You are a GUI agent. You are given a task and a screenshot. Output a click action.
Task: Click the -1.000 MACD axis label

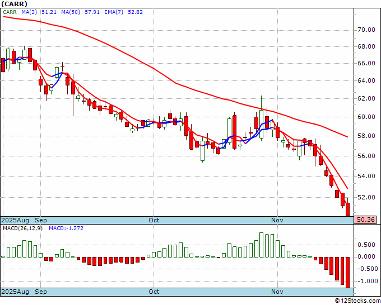point(366,281)
